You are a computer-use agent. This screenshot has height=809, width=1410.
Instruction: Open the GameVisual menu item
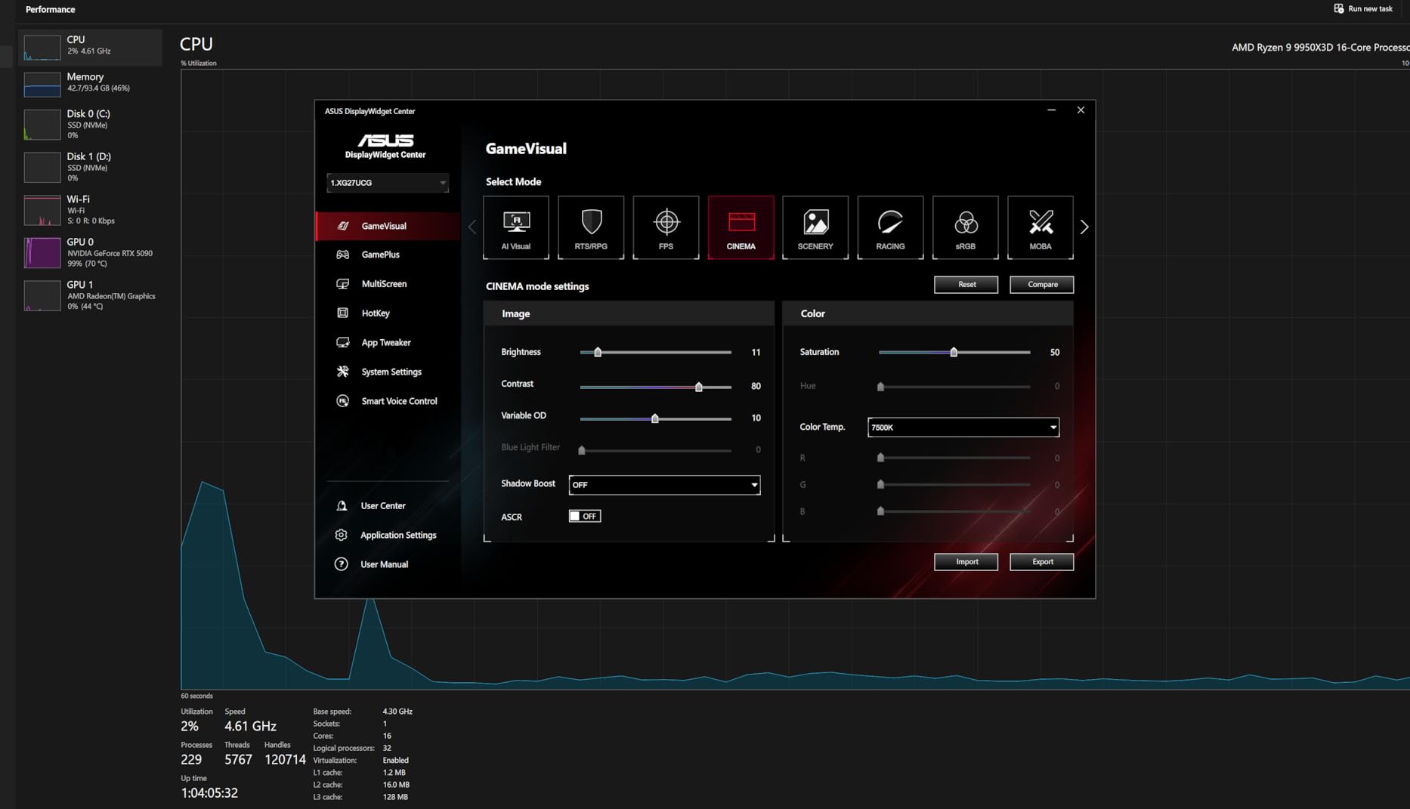tap(388, 226)
